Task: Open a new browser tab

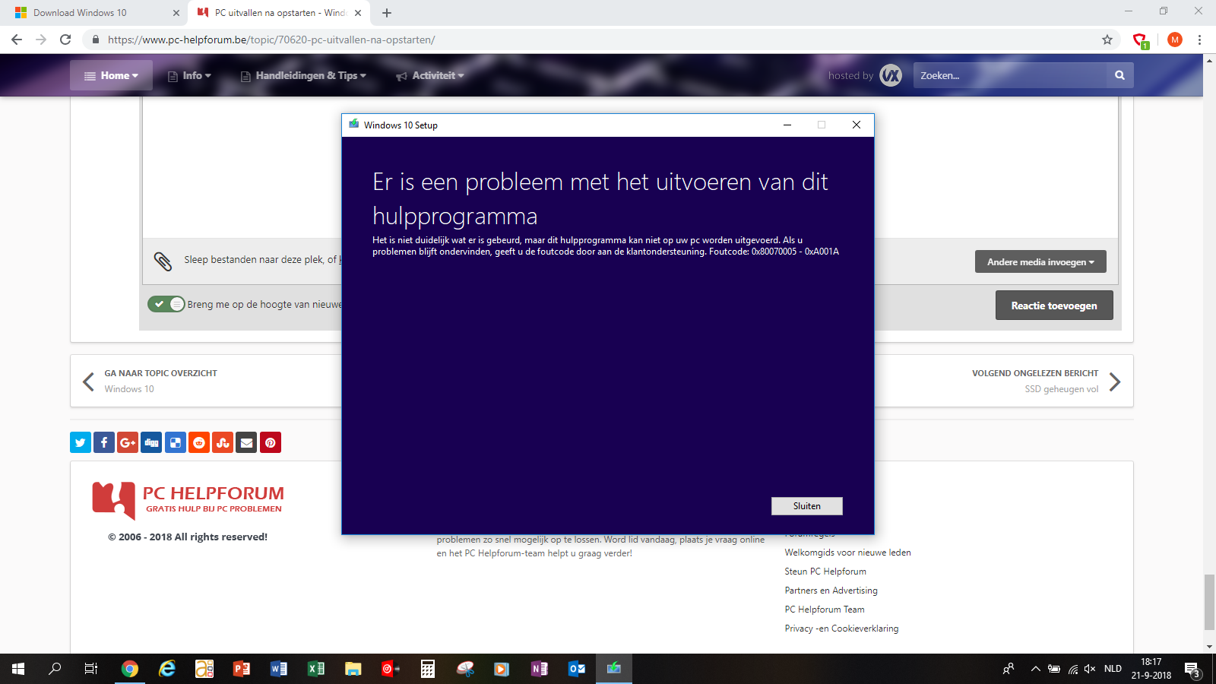Action: (x=387, y=13)
